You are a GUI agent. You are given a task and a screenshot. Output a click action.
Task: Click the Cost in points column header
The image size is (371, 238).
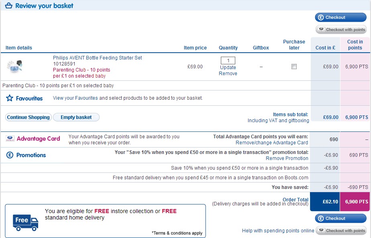click(355, 45)
